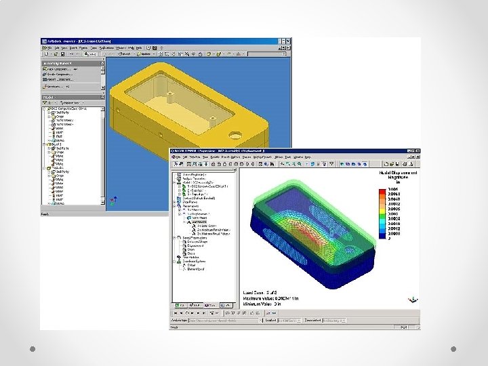Click the shaded display mode icon in Inventor
This screenshot has height=366, width=488.
pyautogui.click(x=209, y=54)
